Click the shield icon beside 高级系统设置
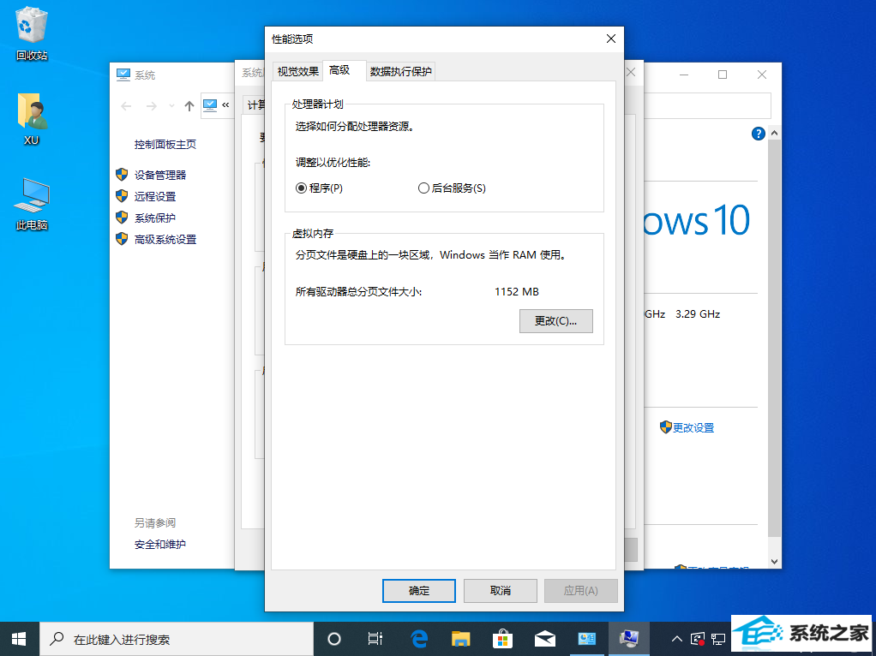 pyautogui.click(x=122, y=239)
